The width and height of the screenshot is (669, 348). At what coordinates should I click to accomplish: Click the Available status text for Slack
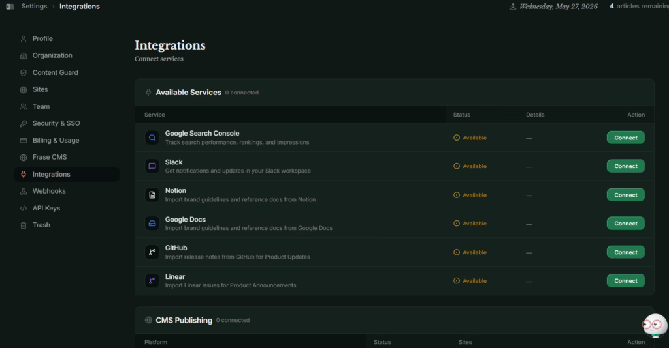[x=474, y=166]
